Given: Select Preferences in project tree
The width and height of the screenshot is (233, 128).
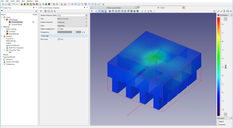Looking at the screenshot, I should (x=10, y=64).
